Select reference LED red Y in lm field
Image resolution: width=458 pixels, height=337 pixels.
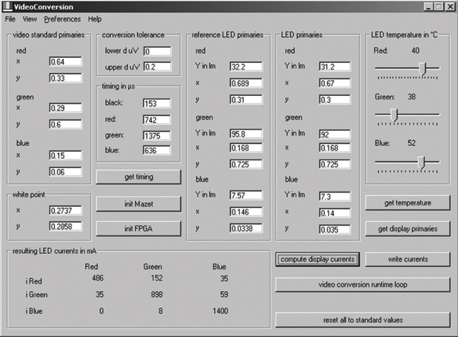245,67
